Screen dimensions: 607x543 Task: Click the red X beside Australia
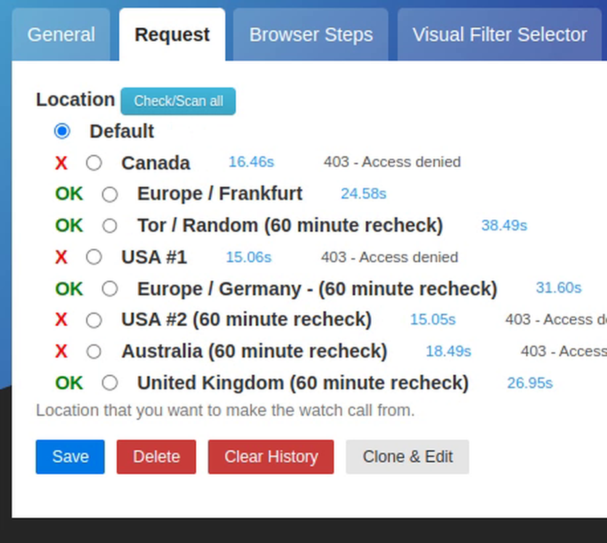click(61, 352)
